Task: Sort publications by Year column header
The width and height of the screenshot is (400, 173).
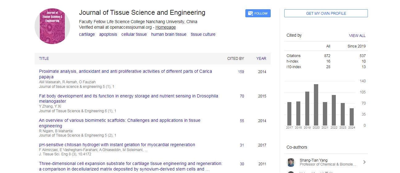Action: 261,58
